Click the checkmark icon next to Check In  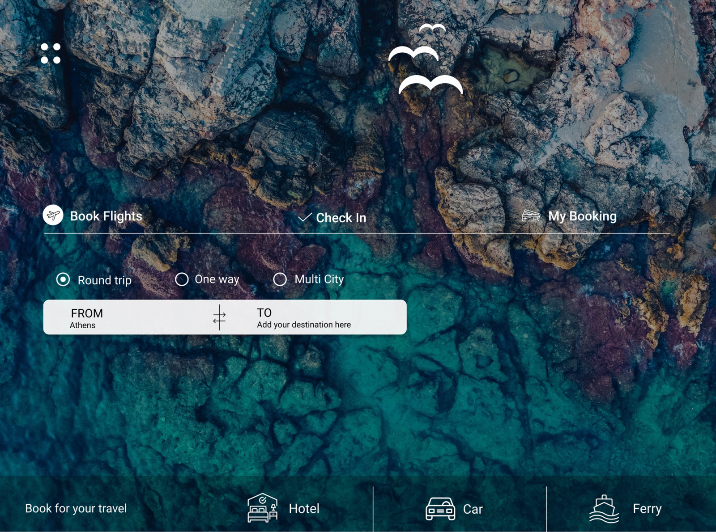(305, 218)
